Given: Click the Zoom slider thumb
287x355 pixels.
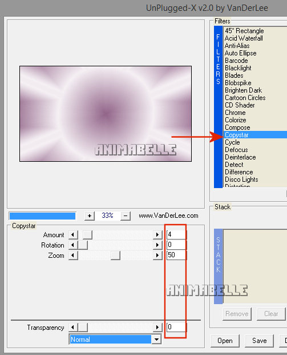Looking at the screenshot, I should point(115,256).
